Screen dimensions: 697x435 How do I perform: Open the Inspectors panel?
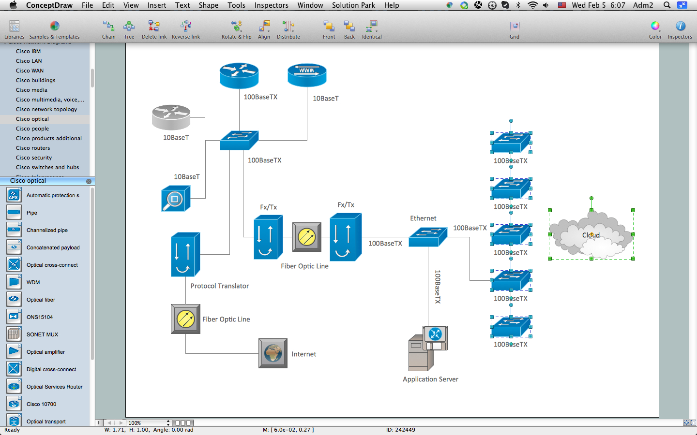click(x=680, y=29)
